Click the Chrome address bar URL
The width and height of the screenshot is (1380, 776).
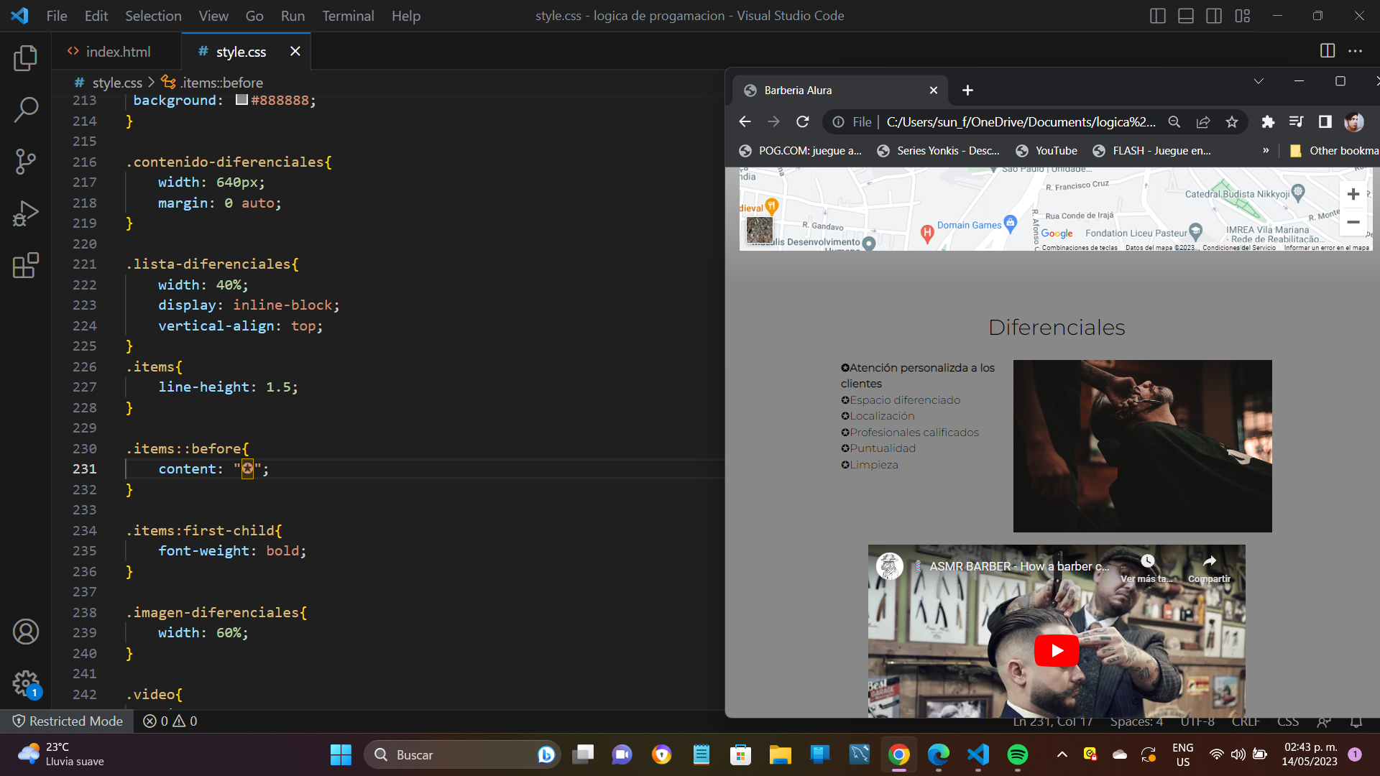[x=1021, y=122]
